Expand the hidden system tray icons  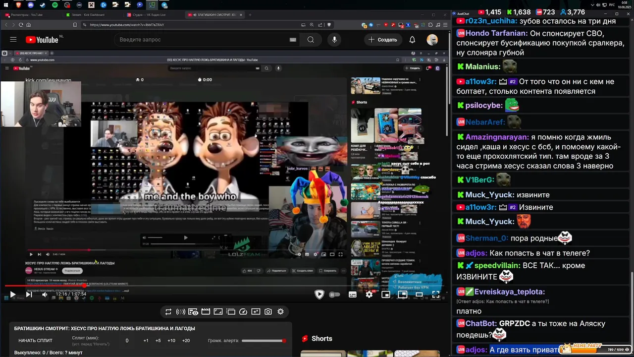pyautogui.click(x=592, y=5)
